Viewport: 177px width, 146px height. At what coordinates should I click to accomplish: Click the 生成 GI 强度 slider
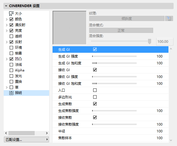tap(114, 56)
